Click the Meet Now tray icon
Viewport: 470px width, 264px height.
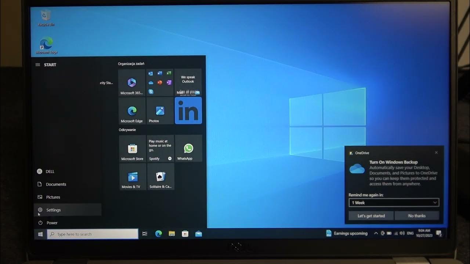point(383,233)
